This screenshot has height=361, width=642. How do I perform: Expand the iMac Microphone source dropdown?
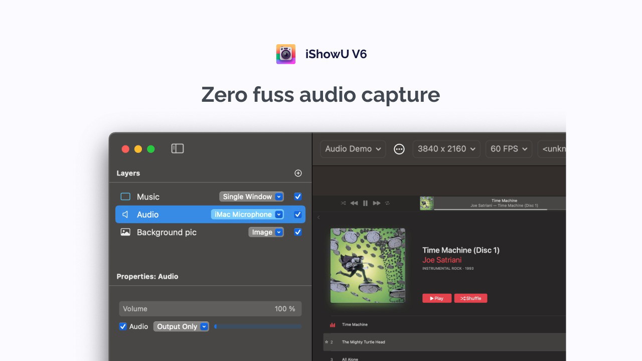click(x=248, y=215)
